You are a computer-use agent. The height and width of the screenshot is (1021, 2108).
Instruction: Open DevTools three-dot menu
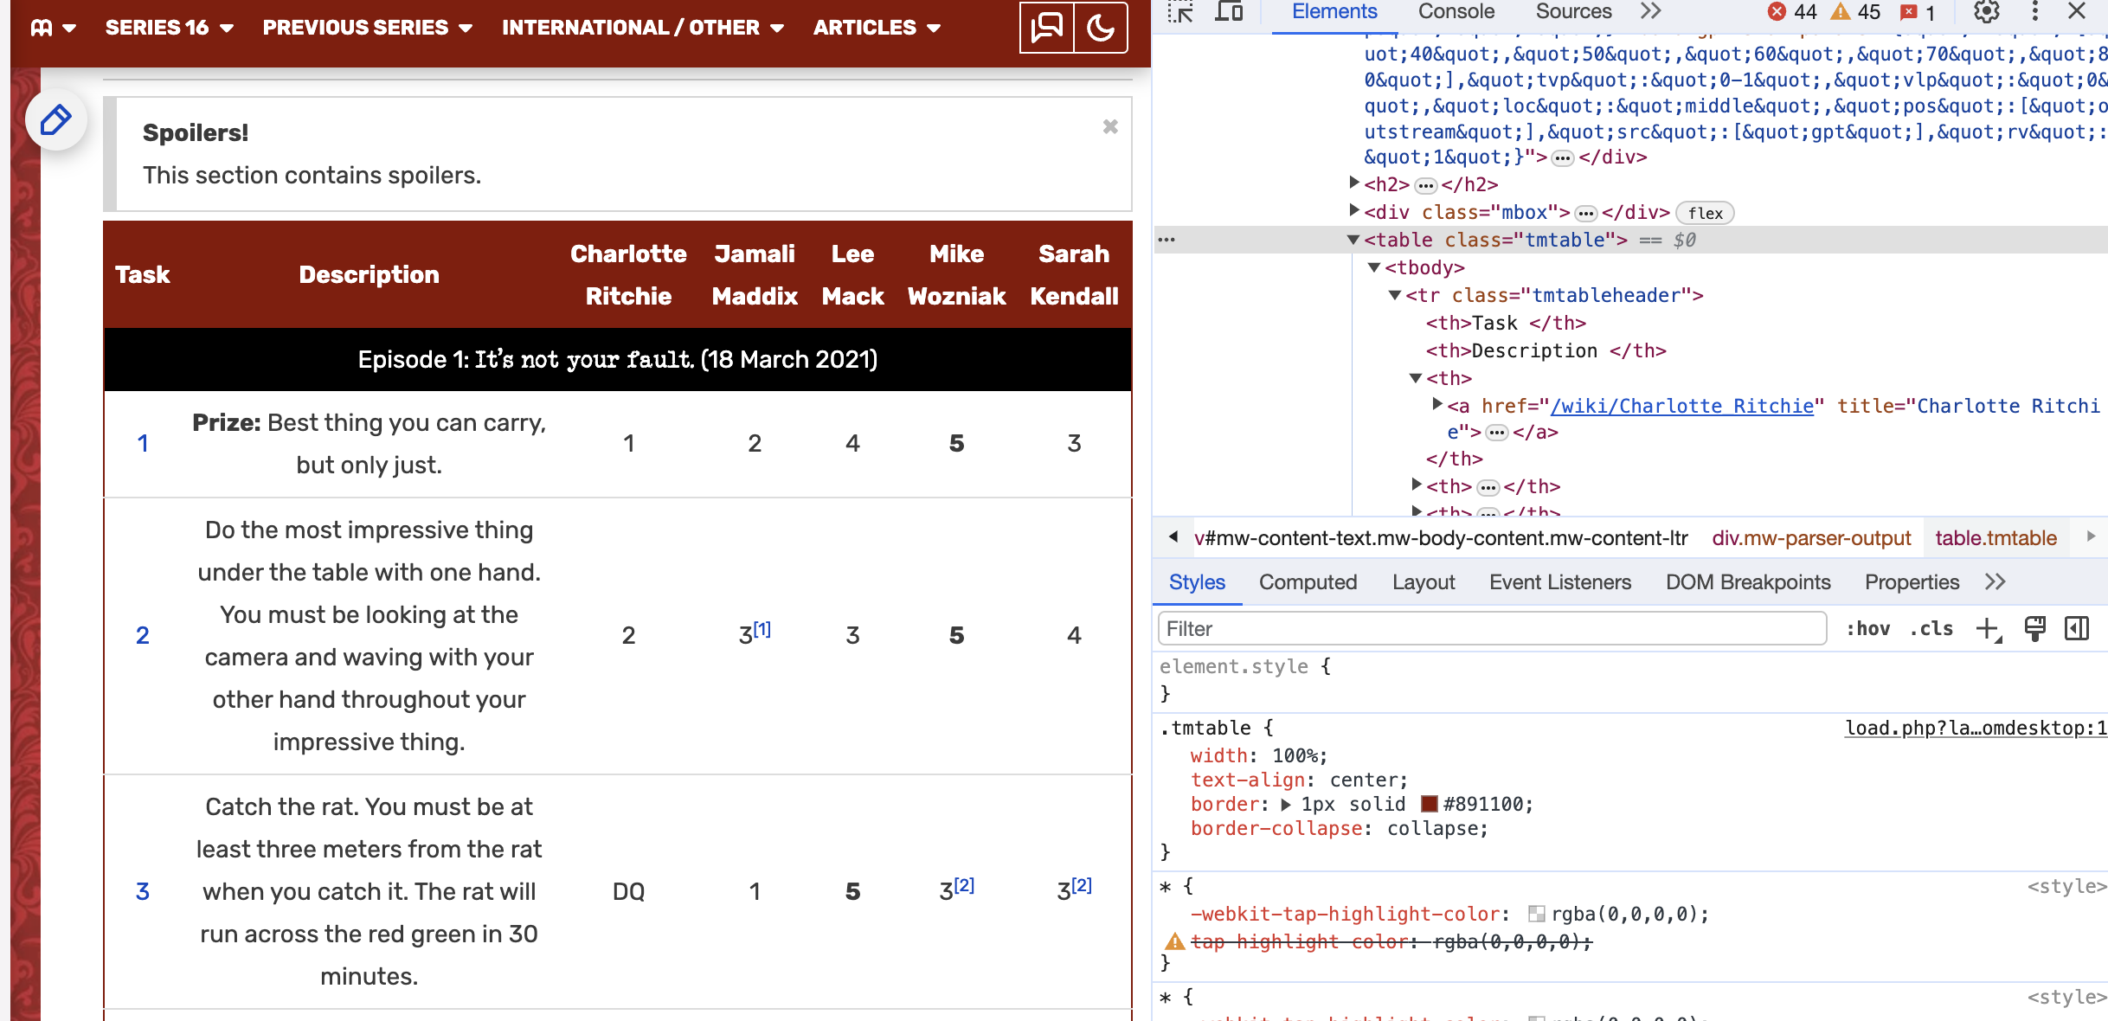tap(2034, 12)
